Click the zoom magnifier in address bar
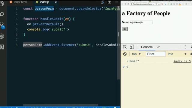Image resolution: width=192 pixels, height=108 pixels. click(x=156, y=4)
